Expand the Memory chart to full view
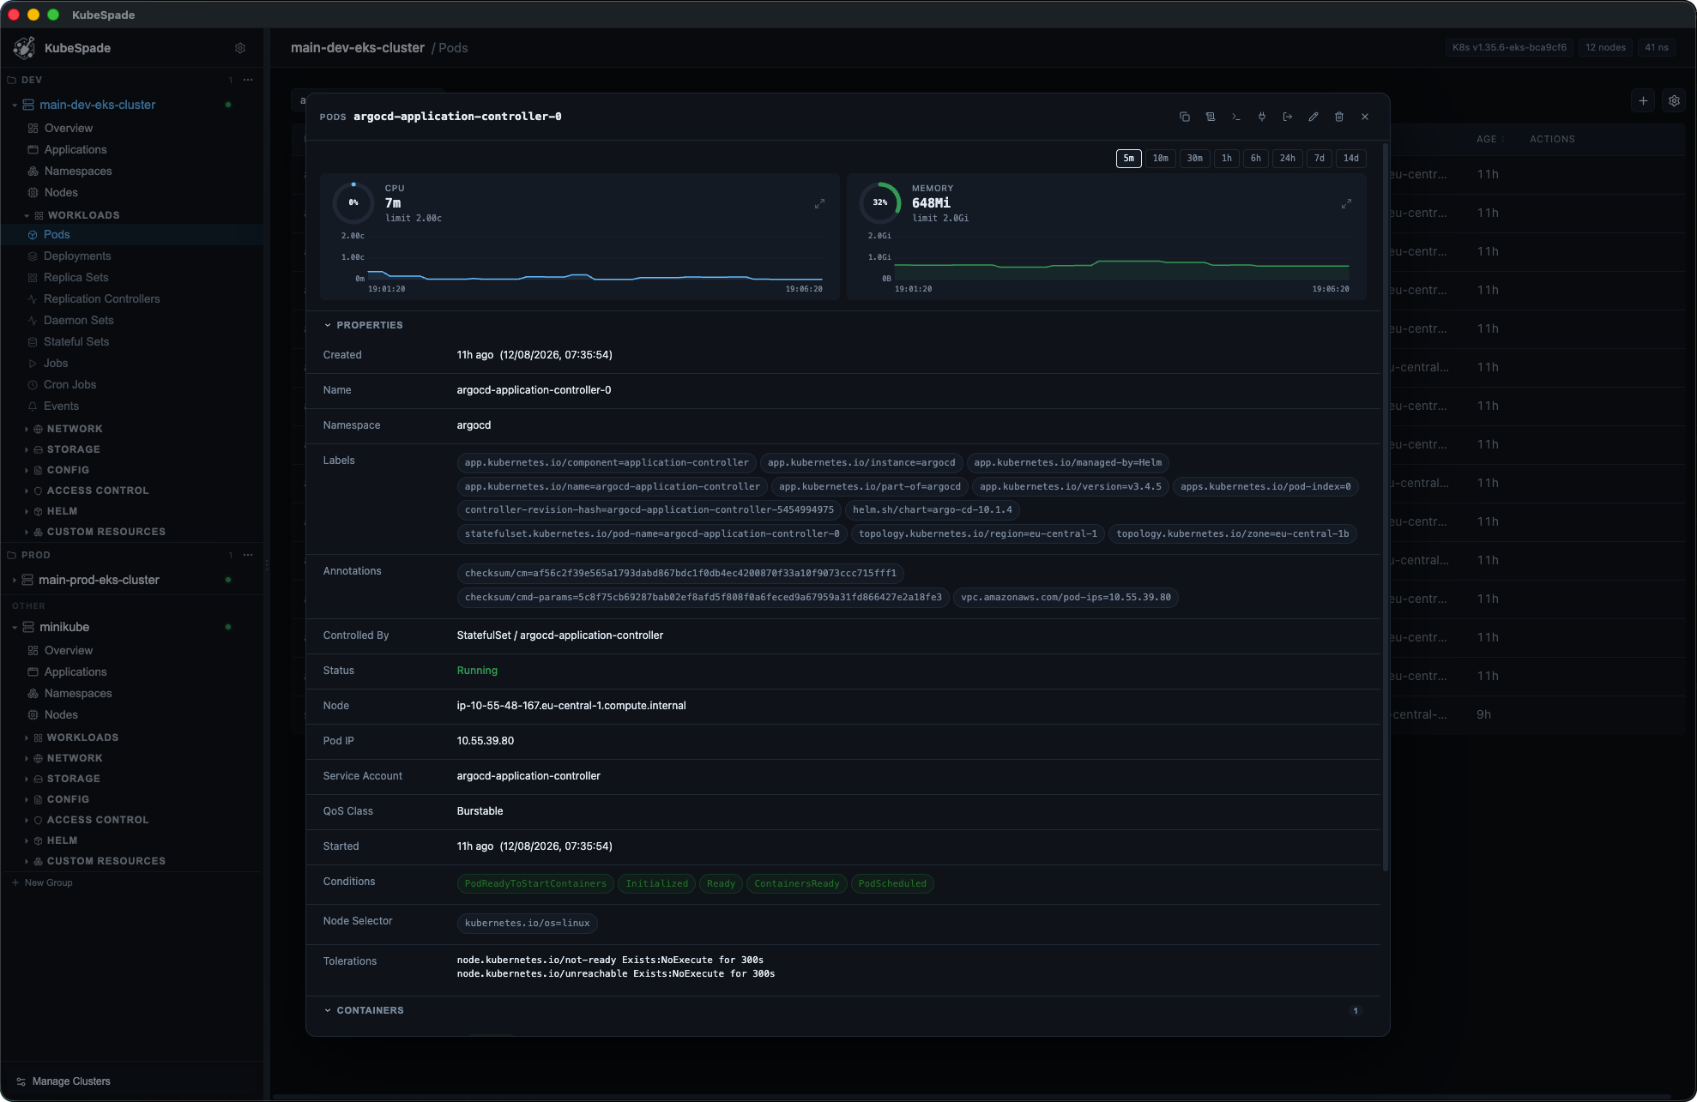This screenshot has height=1102, width=1697. 1346,204
